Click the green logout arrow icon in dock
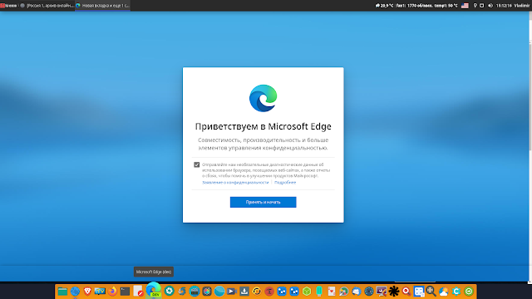This screenshot has height=299, width=532. (469, 292)
